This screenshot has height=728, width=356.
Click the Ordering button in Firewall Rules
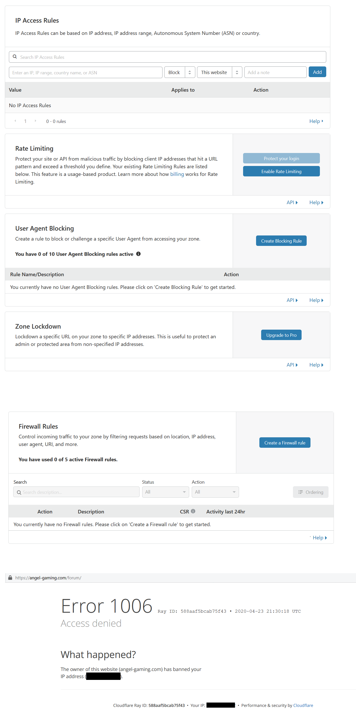(310, 492)
